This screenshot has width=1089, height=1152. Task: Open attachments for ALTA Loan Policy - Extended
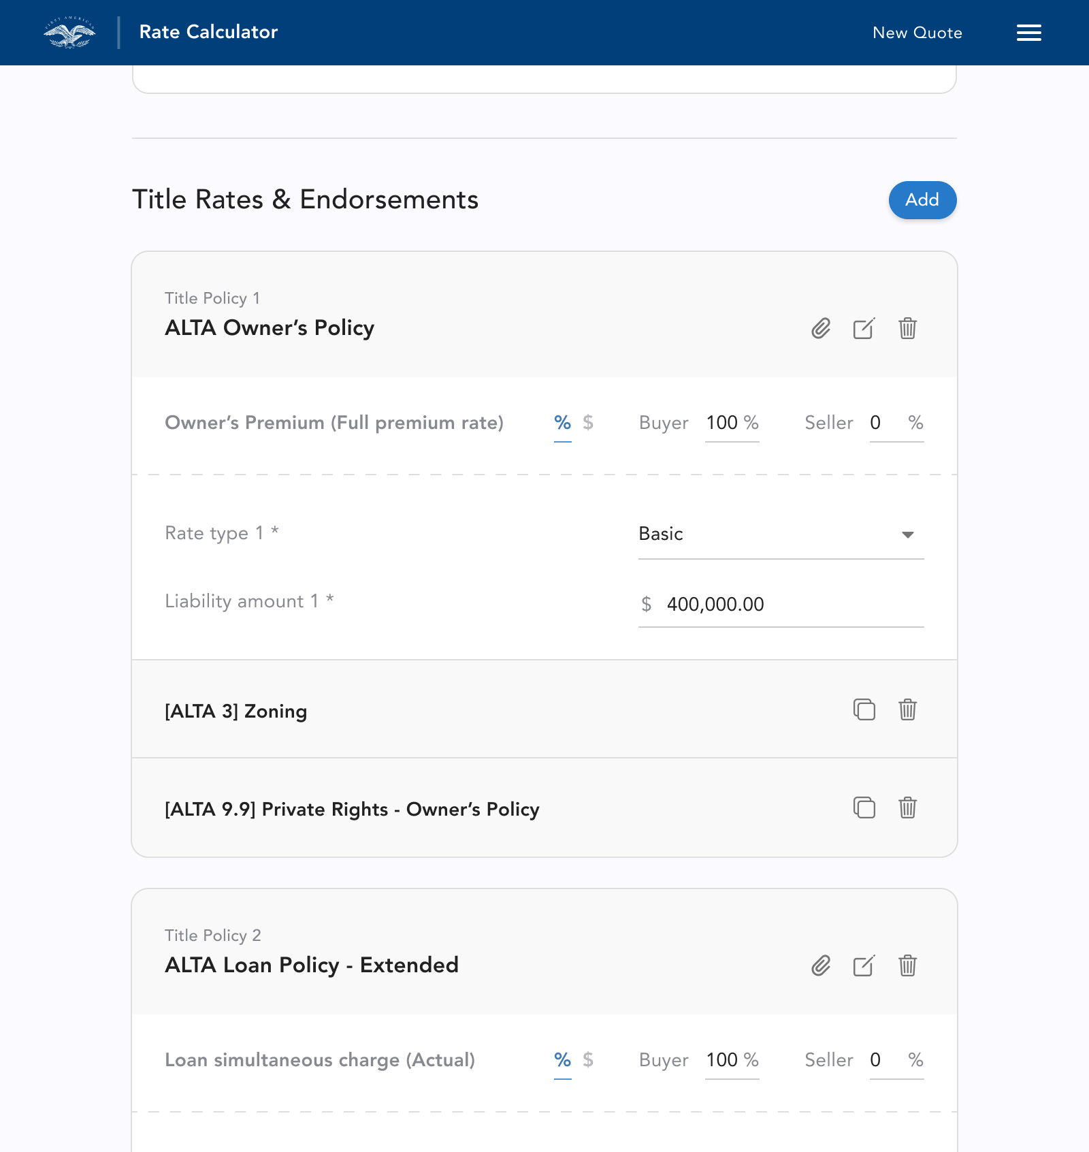[821, 965]
